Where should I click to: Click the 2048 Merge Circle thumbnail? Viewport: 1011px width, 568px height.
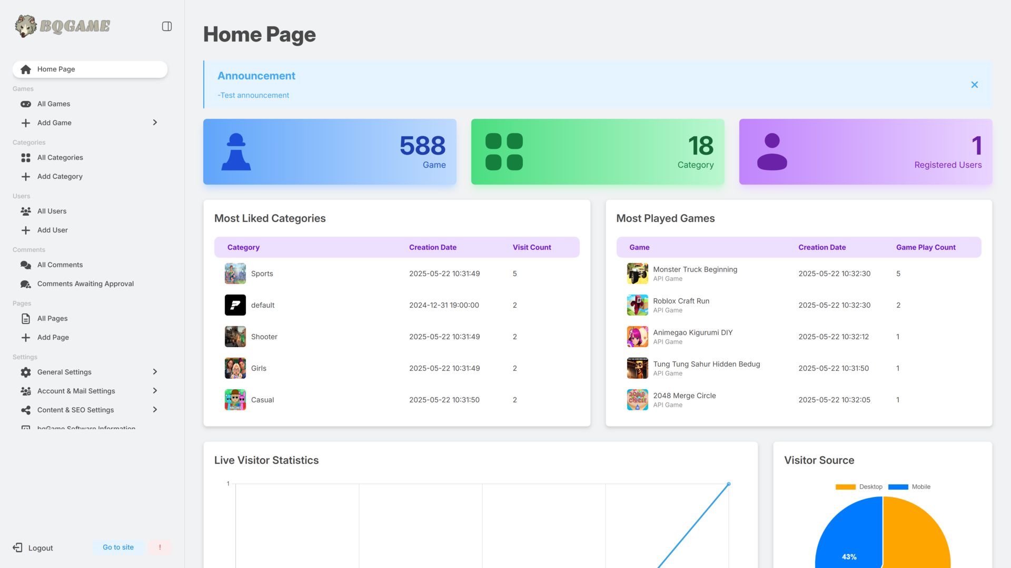[637, 400]
